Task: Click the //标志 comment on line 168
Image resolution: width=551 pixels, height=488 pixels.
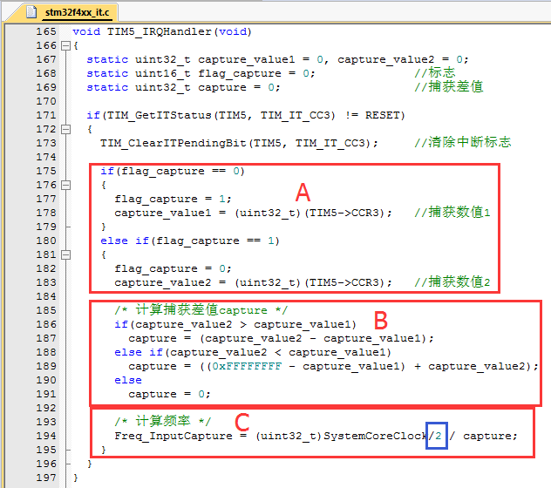Action: tap(435, 72)
